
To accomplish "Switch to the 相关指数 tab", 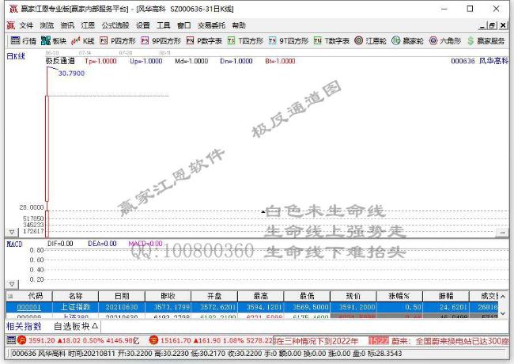I will click(24, 326).
